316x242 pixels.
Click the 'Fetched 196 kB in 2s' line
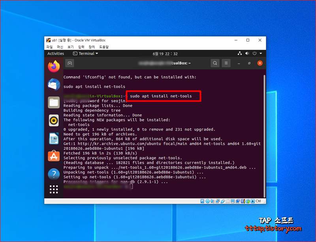pos(100,153)
